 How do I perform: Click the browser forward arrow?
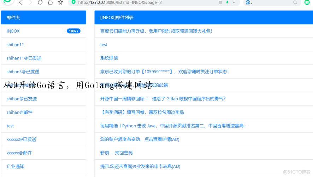(30, 2)
